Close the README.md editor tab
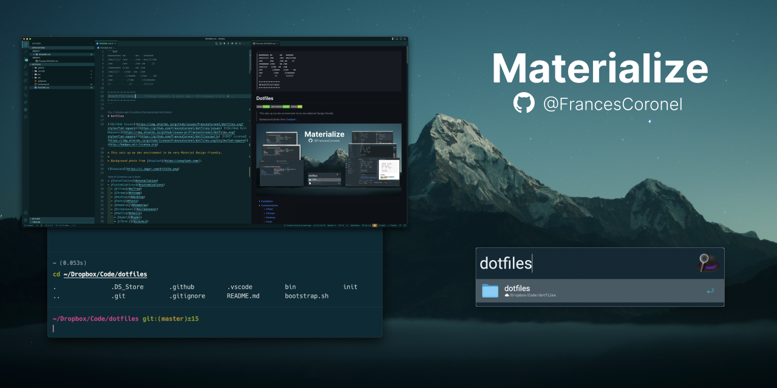This screenshot has width=777, height=388. tap(115, 44)
